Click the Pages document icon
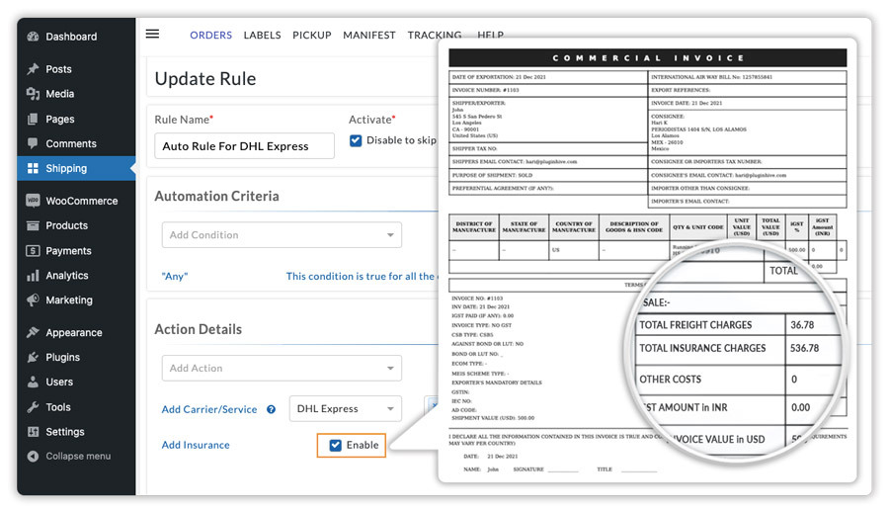This screenshot has width=889, height=511. click(33, 119)
